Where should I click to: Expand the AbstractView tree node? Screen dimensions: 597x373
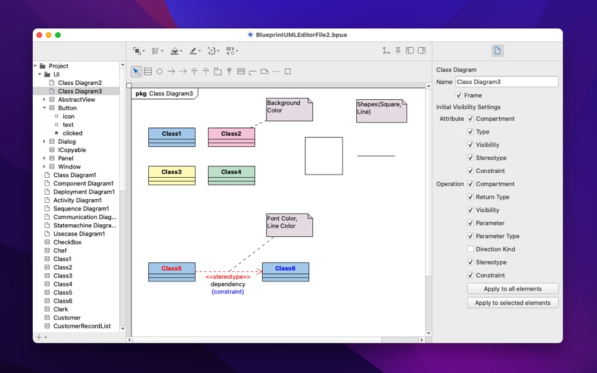[x=44, y=99]
